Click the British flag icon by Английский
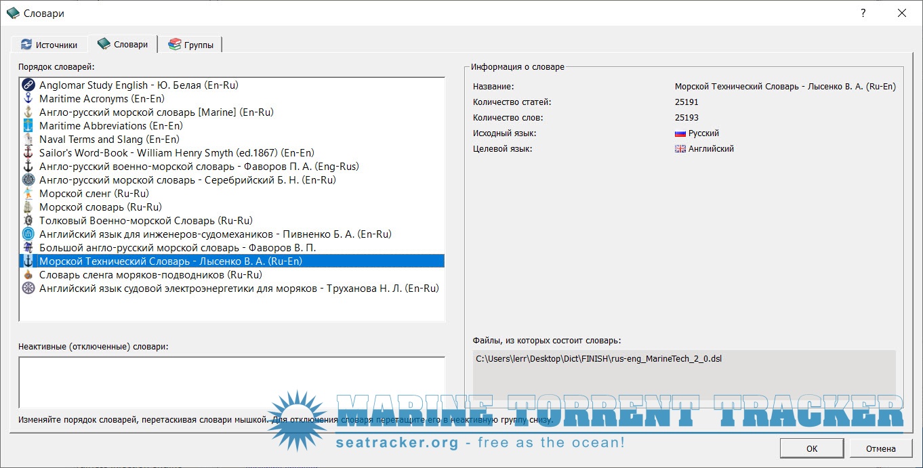 click(680, 149)
